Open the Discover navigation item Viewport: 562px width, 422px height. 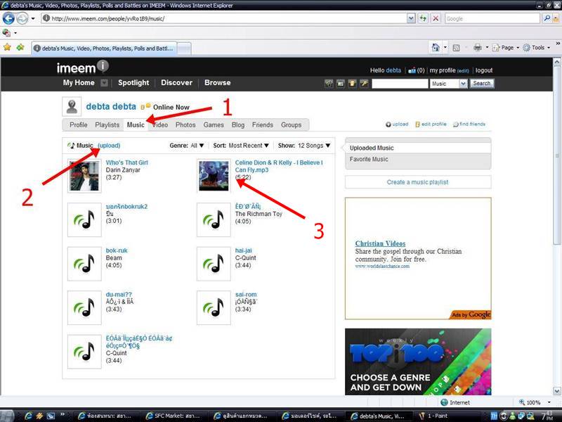pyautogui.click(x=177, y=82)
